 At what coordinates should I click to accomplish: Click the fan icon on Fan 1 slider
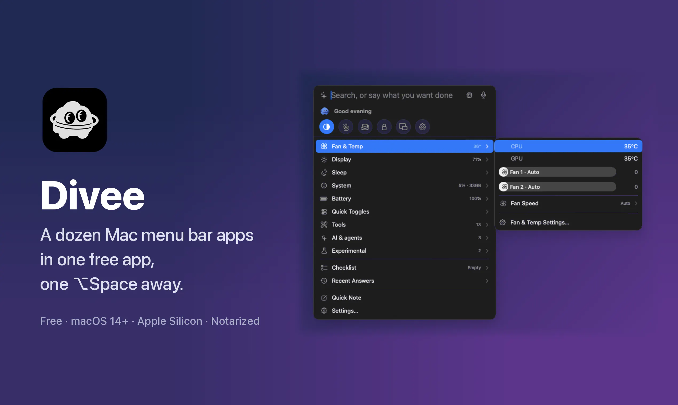point(504,172)
